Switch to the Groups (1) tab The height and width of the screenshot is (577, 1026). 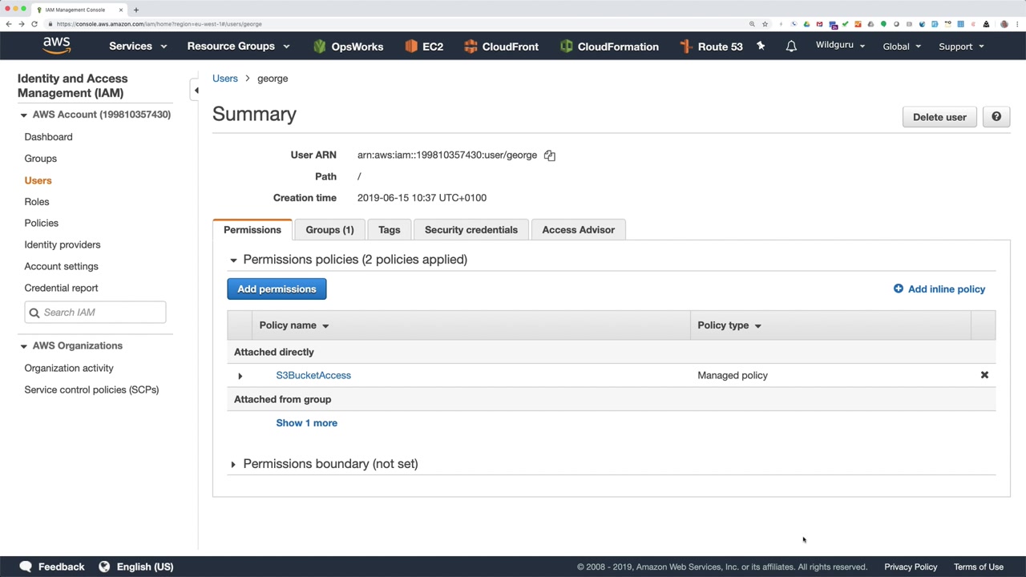[x=329, y=230]
